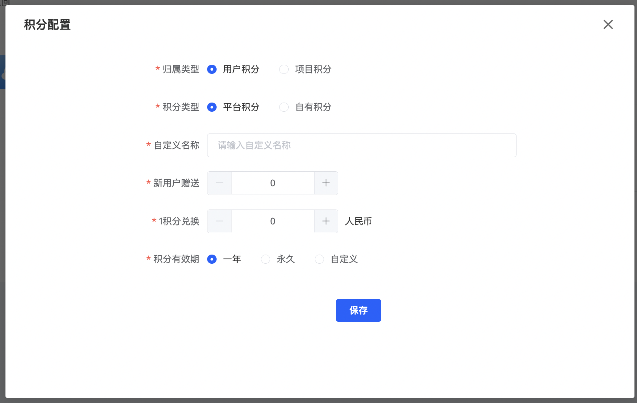The height and width of the screenshot is (403, 637).
Task: Click the 自定义名称 text input field
Action: pos(361,145)
